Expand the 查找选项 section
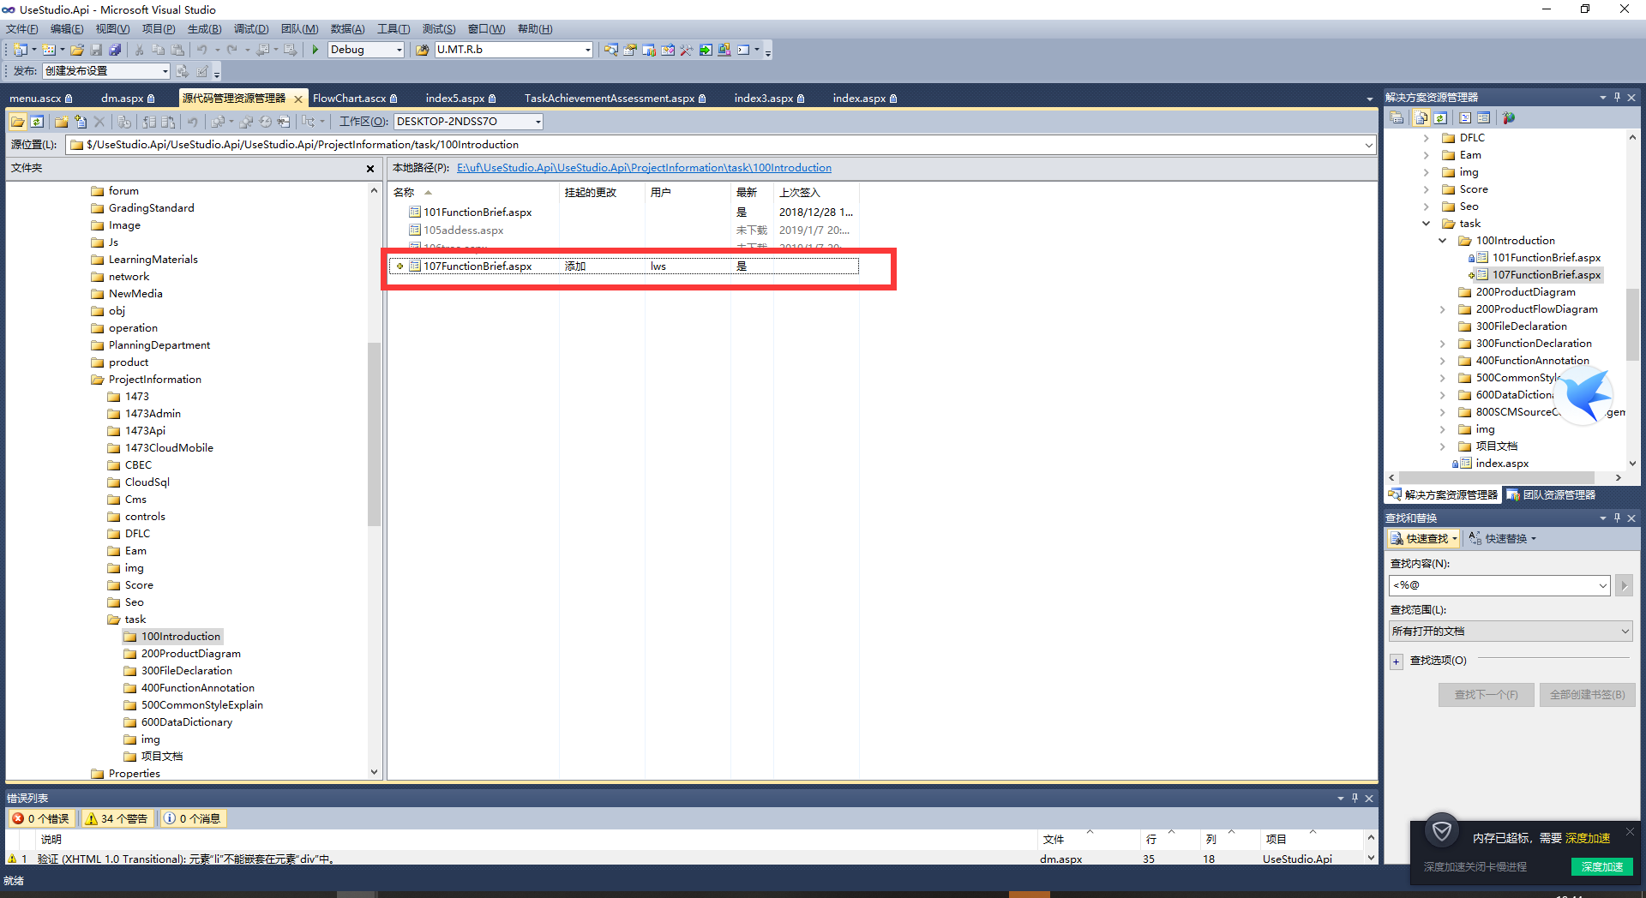Image resolution: width=1646 pixels, height=898 pixels. coord(1397,662)
